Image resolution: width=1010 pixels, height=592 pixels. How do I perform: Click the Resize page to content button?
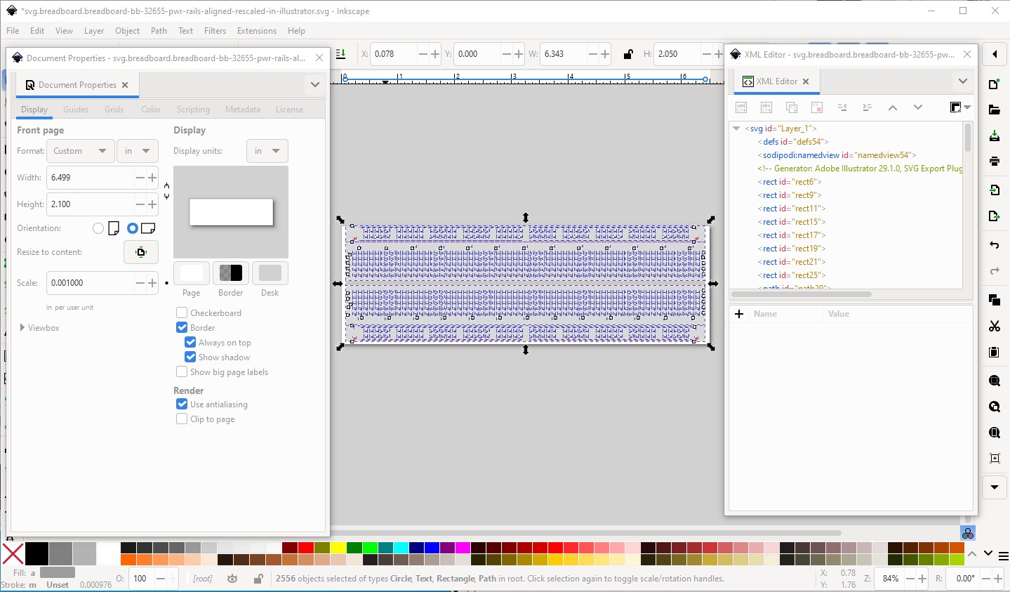point(141,252)
